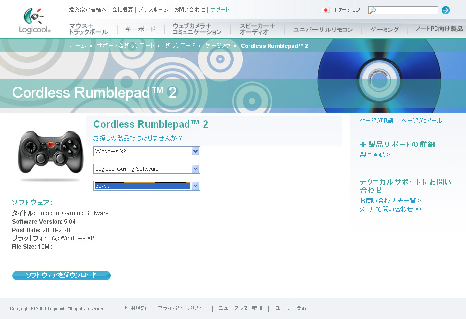Open the ウェブカメラ+コミュニケーション menu
The height and width of the screenshot is (319, 466).
[197, 29]
